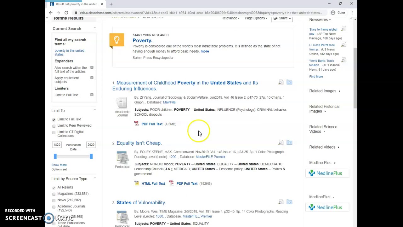Check Limit to Peer Reviewed

pos(54,126)
